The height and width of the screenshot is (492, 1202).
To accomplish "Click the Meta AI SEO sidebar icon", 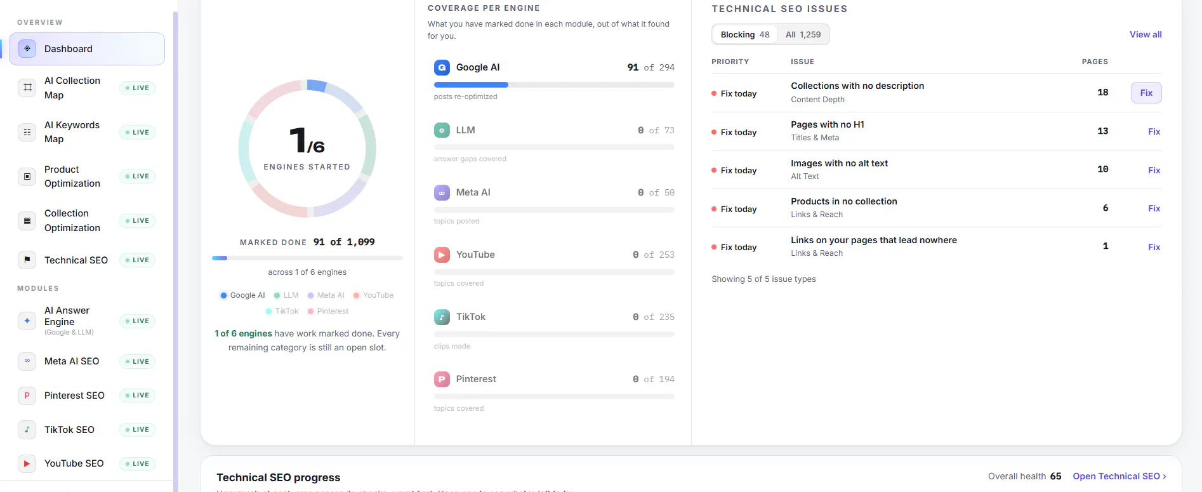I will click(27, 361).
